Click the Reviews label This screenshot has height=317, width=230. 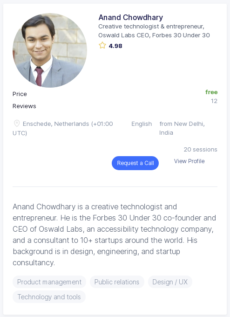[x=24, y=106]
